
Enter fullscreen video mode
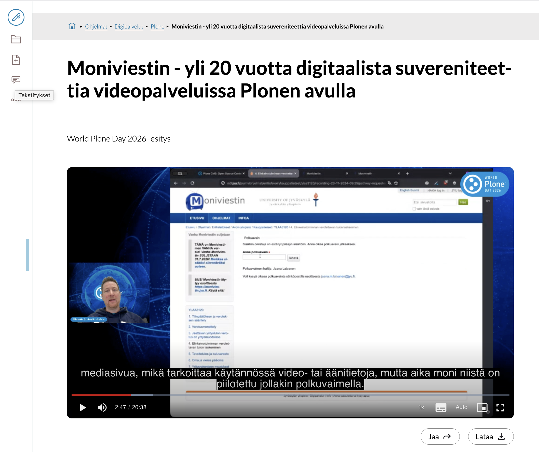(500, 407)
